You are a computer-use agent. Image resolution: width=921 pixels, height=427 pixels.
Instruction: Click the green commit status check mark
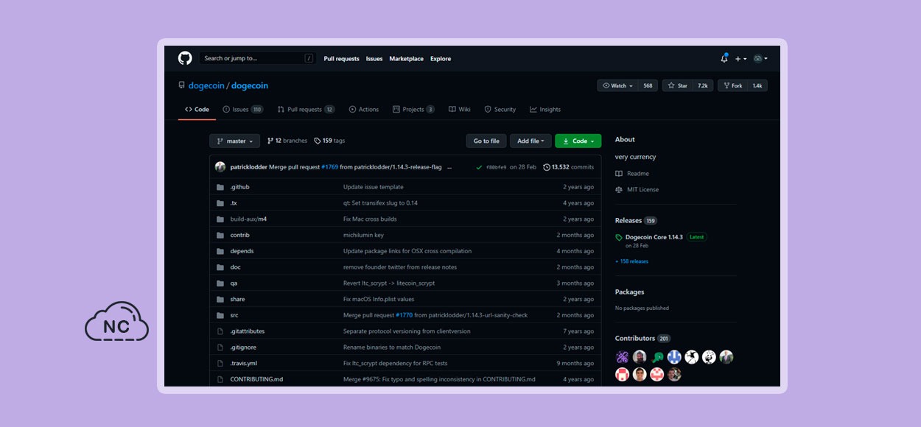tap(480, 167)
